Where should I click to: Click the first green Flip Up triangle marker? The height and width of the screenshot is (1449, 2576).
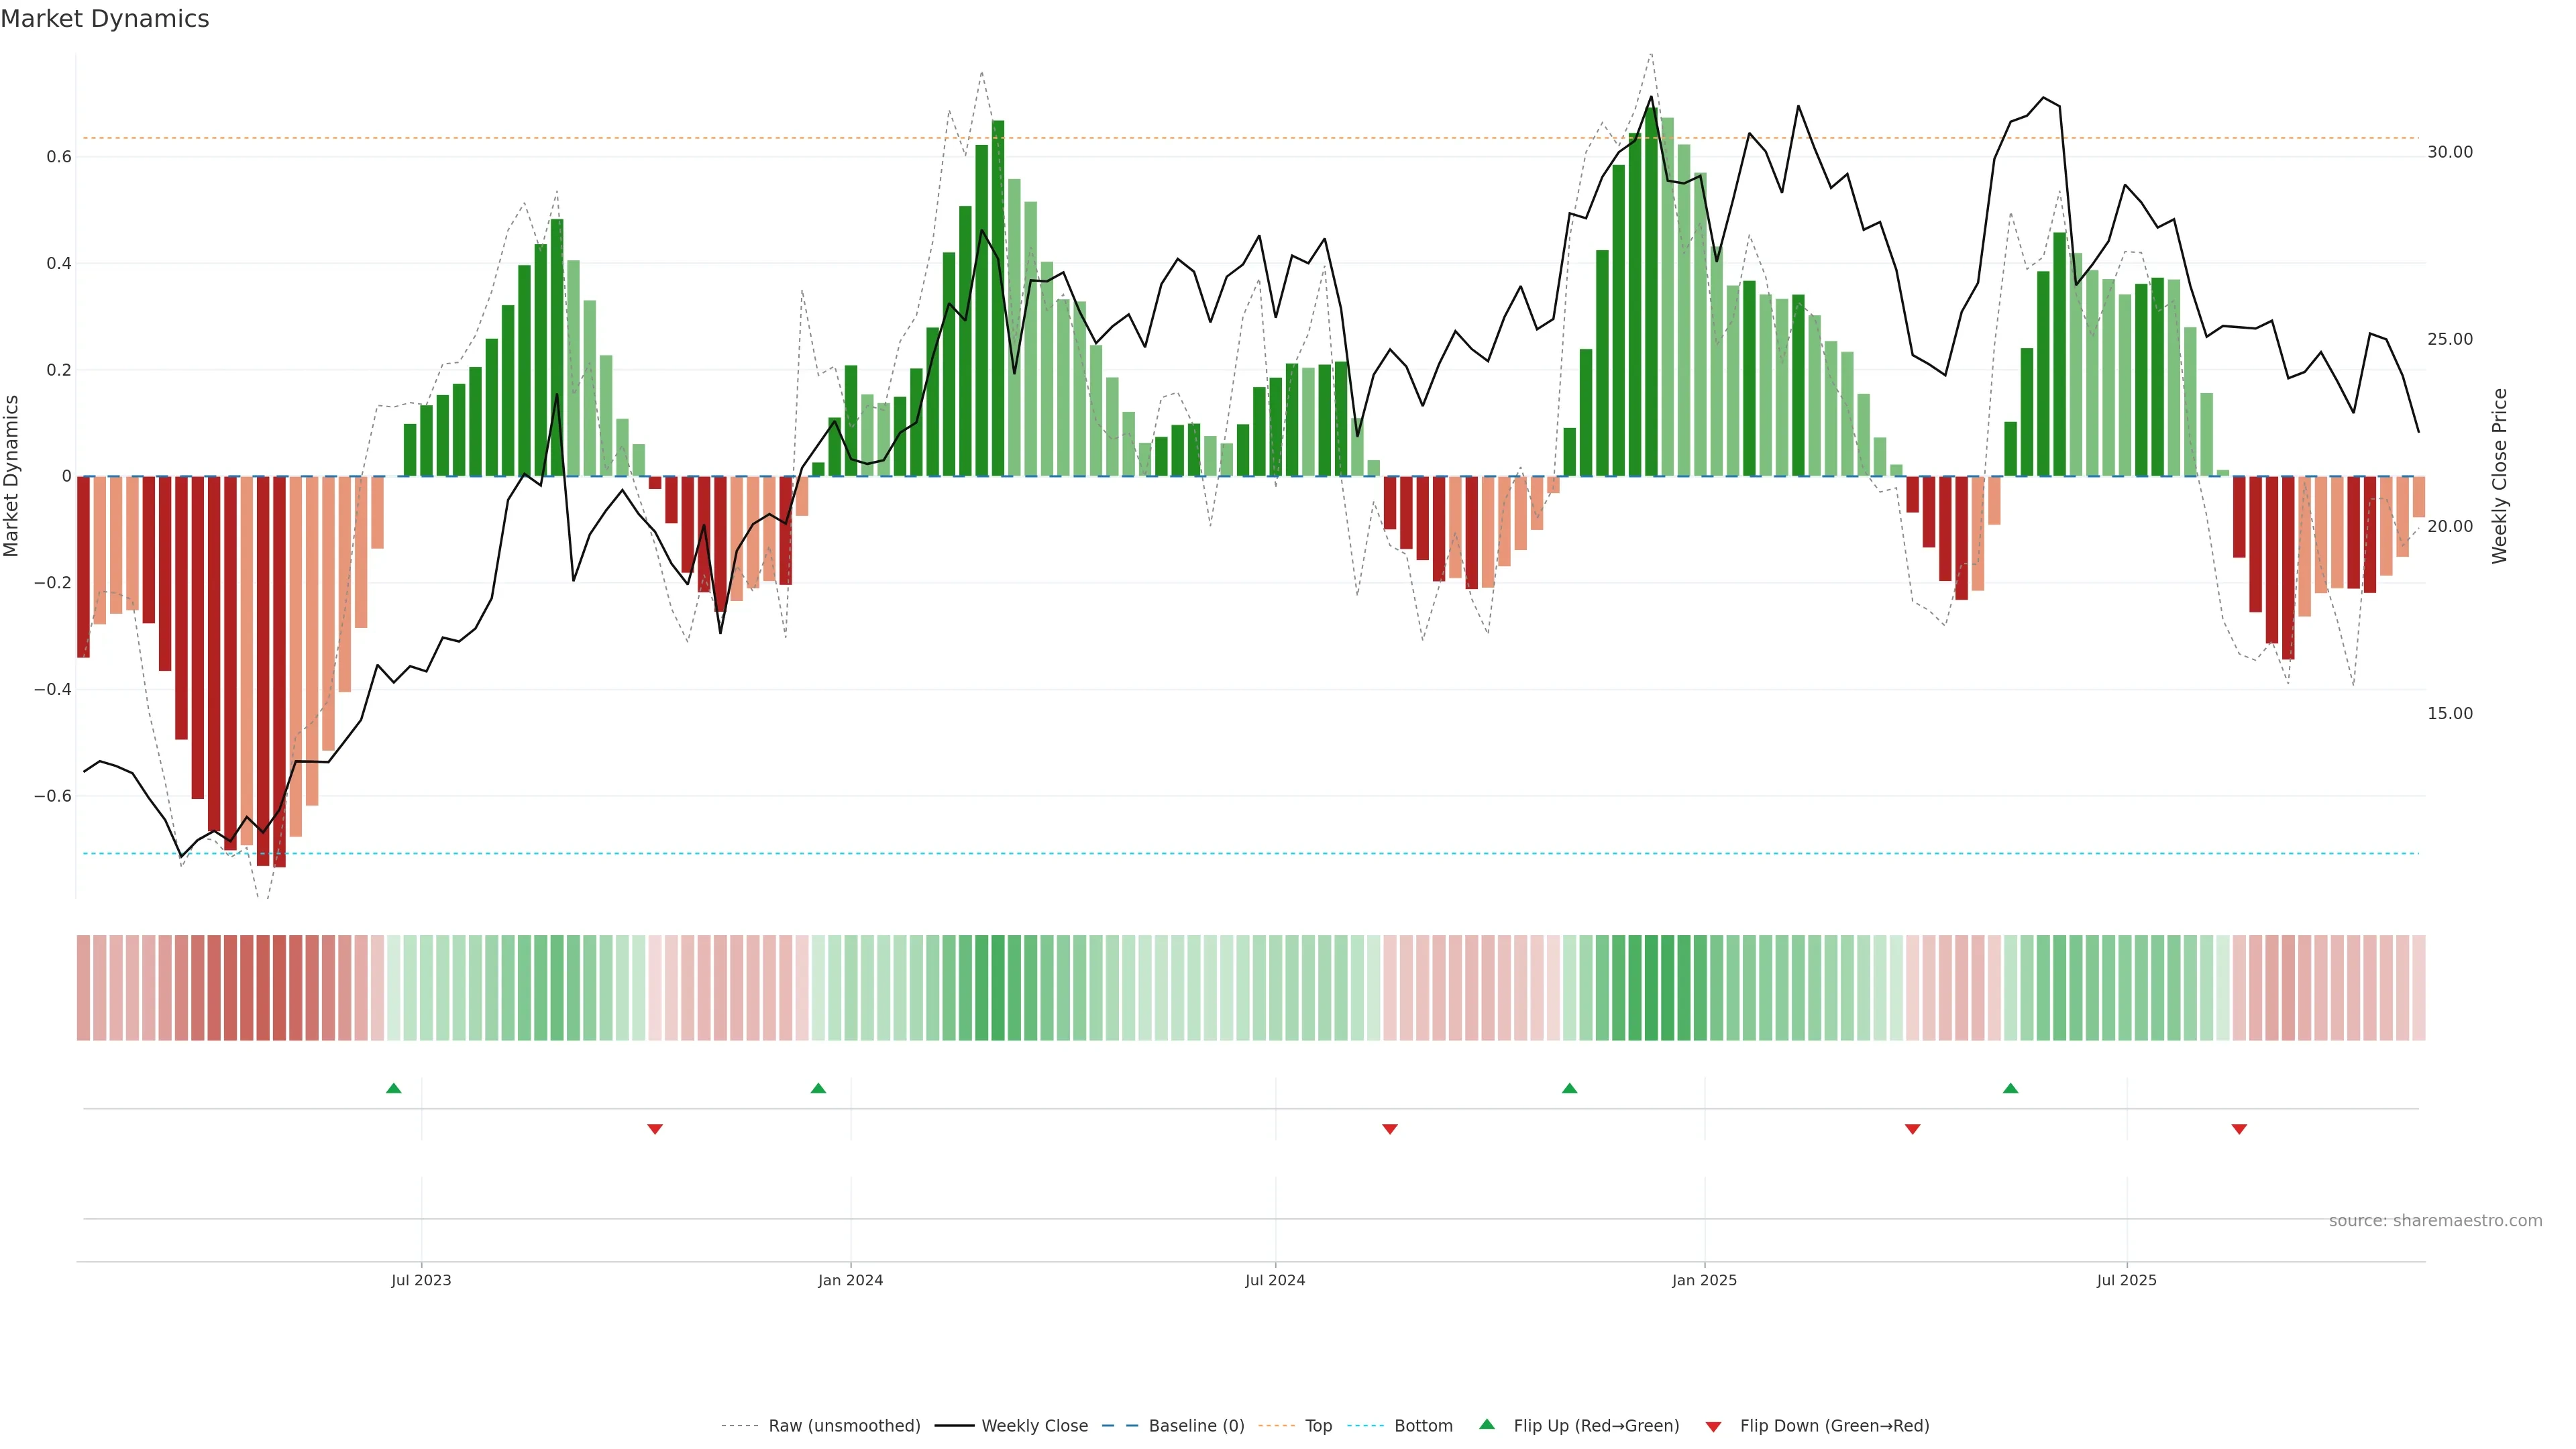(393, 1088)
